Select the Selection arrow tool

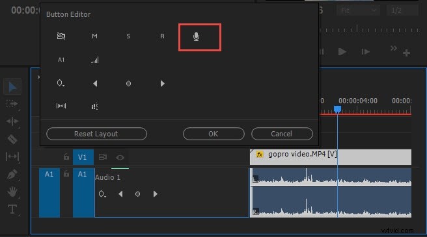tap(12, 87)
